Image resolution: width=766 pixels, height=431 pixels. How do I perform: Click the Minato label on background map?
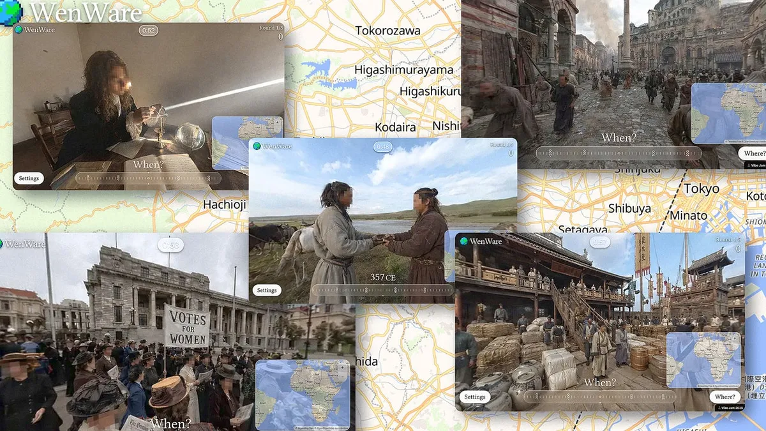(x=689, y=216)
